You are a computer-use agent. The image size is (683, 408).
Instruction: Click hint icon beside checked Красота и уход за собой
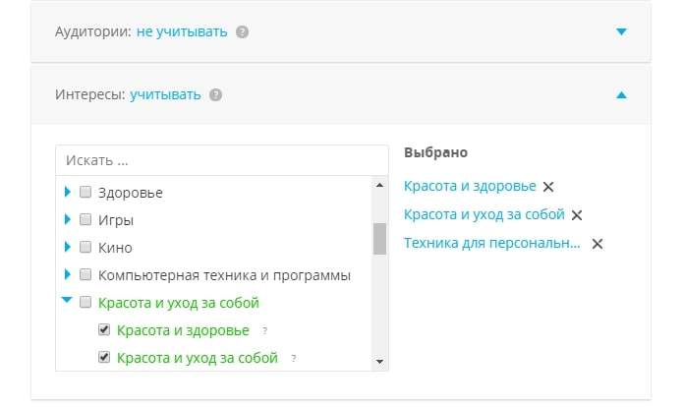pos(294,359)
